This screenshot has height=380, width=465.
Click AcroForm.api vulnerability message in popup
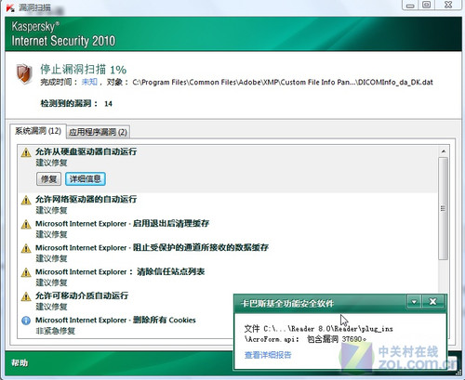tap(318, 334)
